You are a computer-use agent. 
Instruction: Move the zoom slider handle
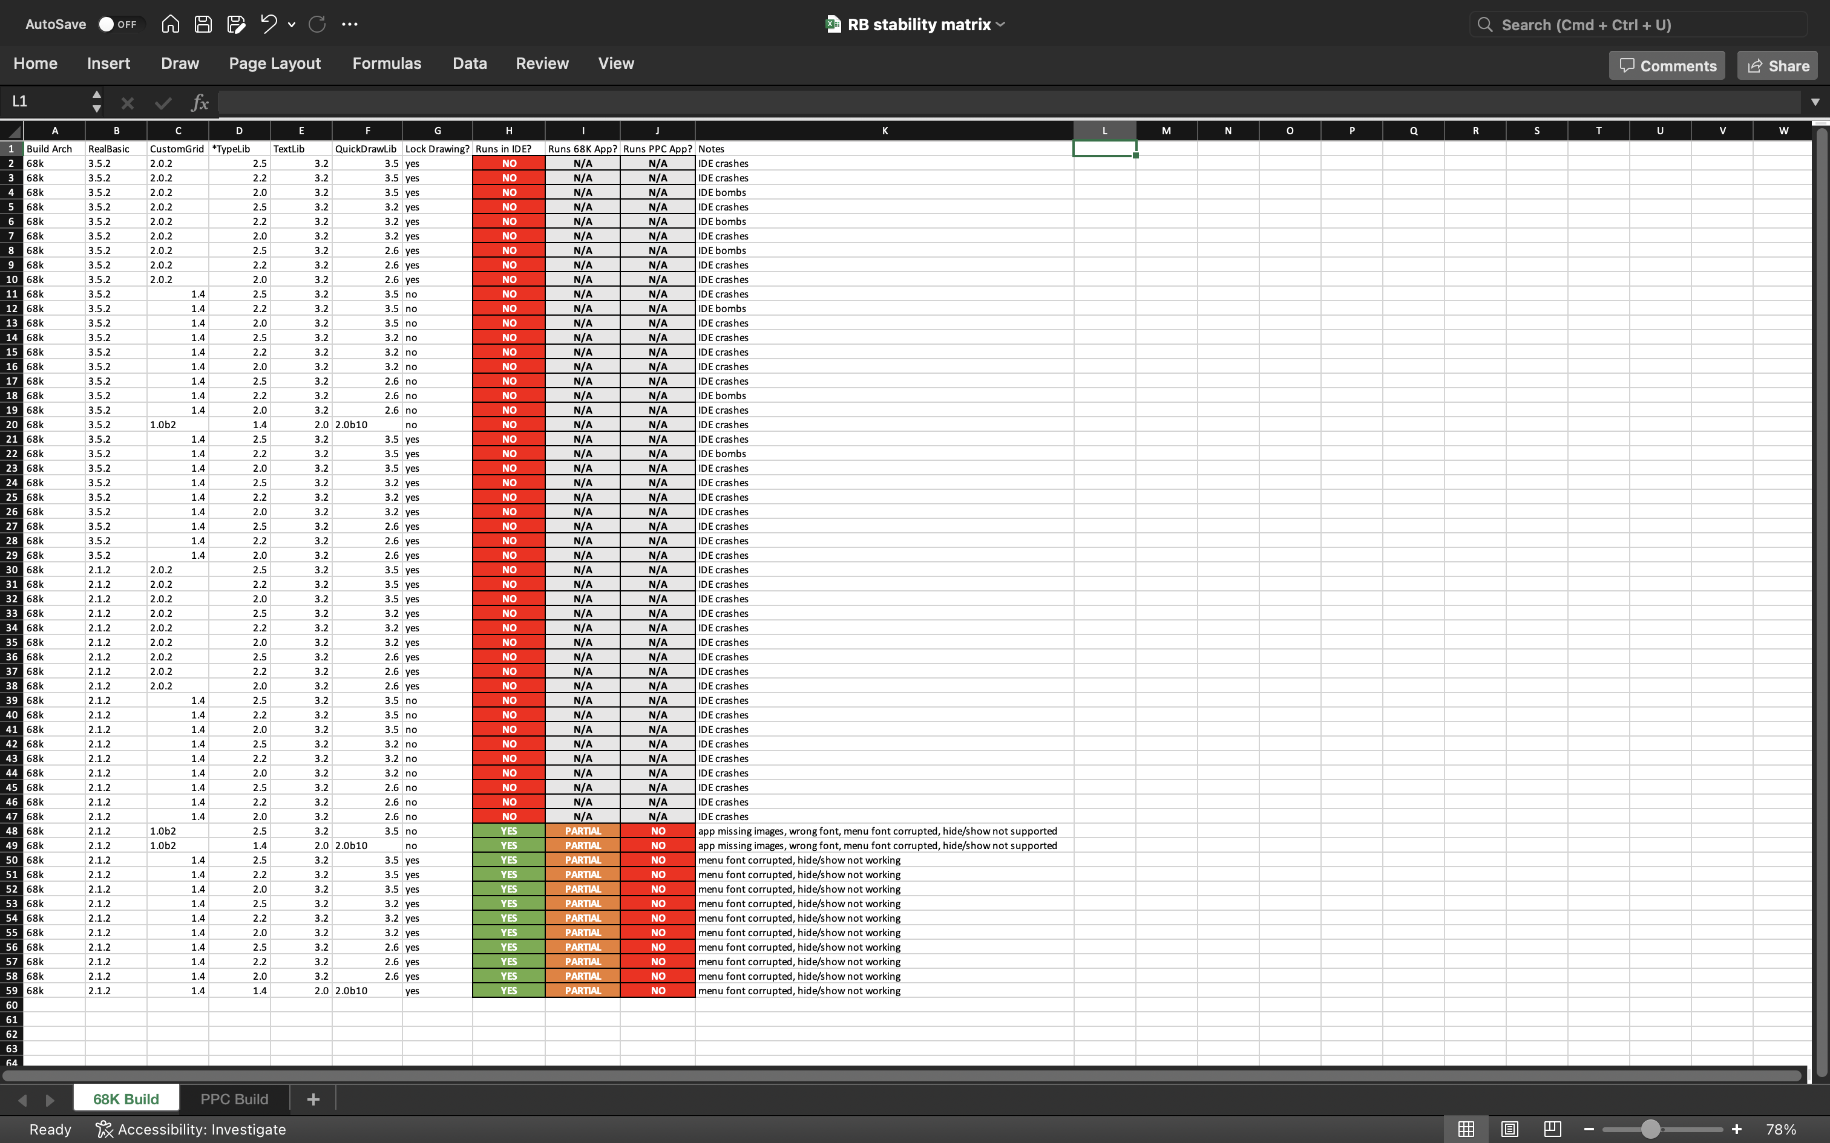click(1650, 1130)
